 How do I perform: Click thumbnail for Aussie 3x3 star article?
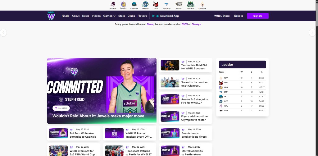170,99
